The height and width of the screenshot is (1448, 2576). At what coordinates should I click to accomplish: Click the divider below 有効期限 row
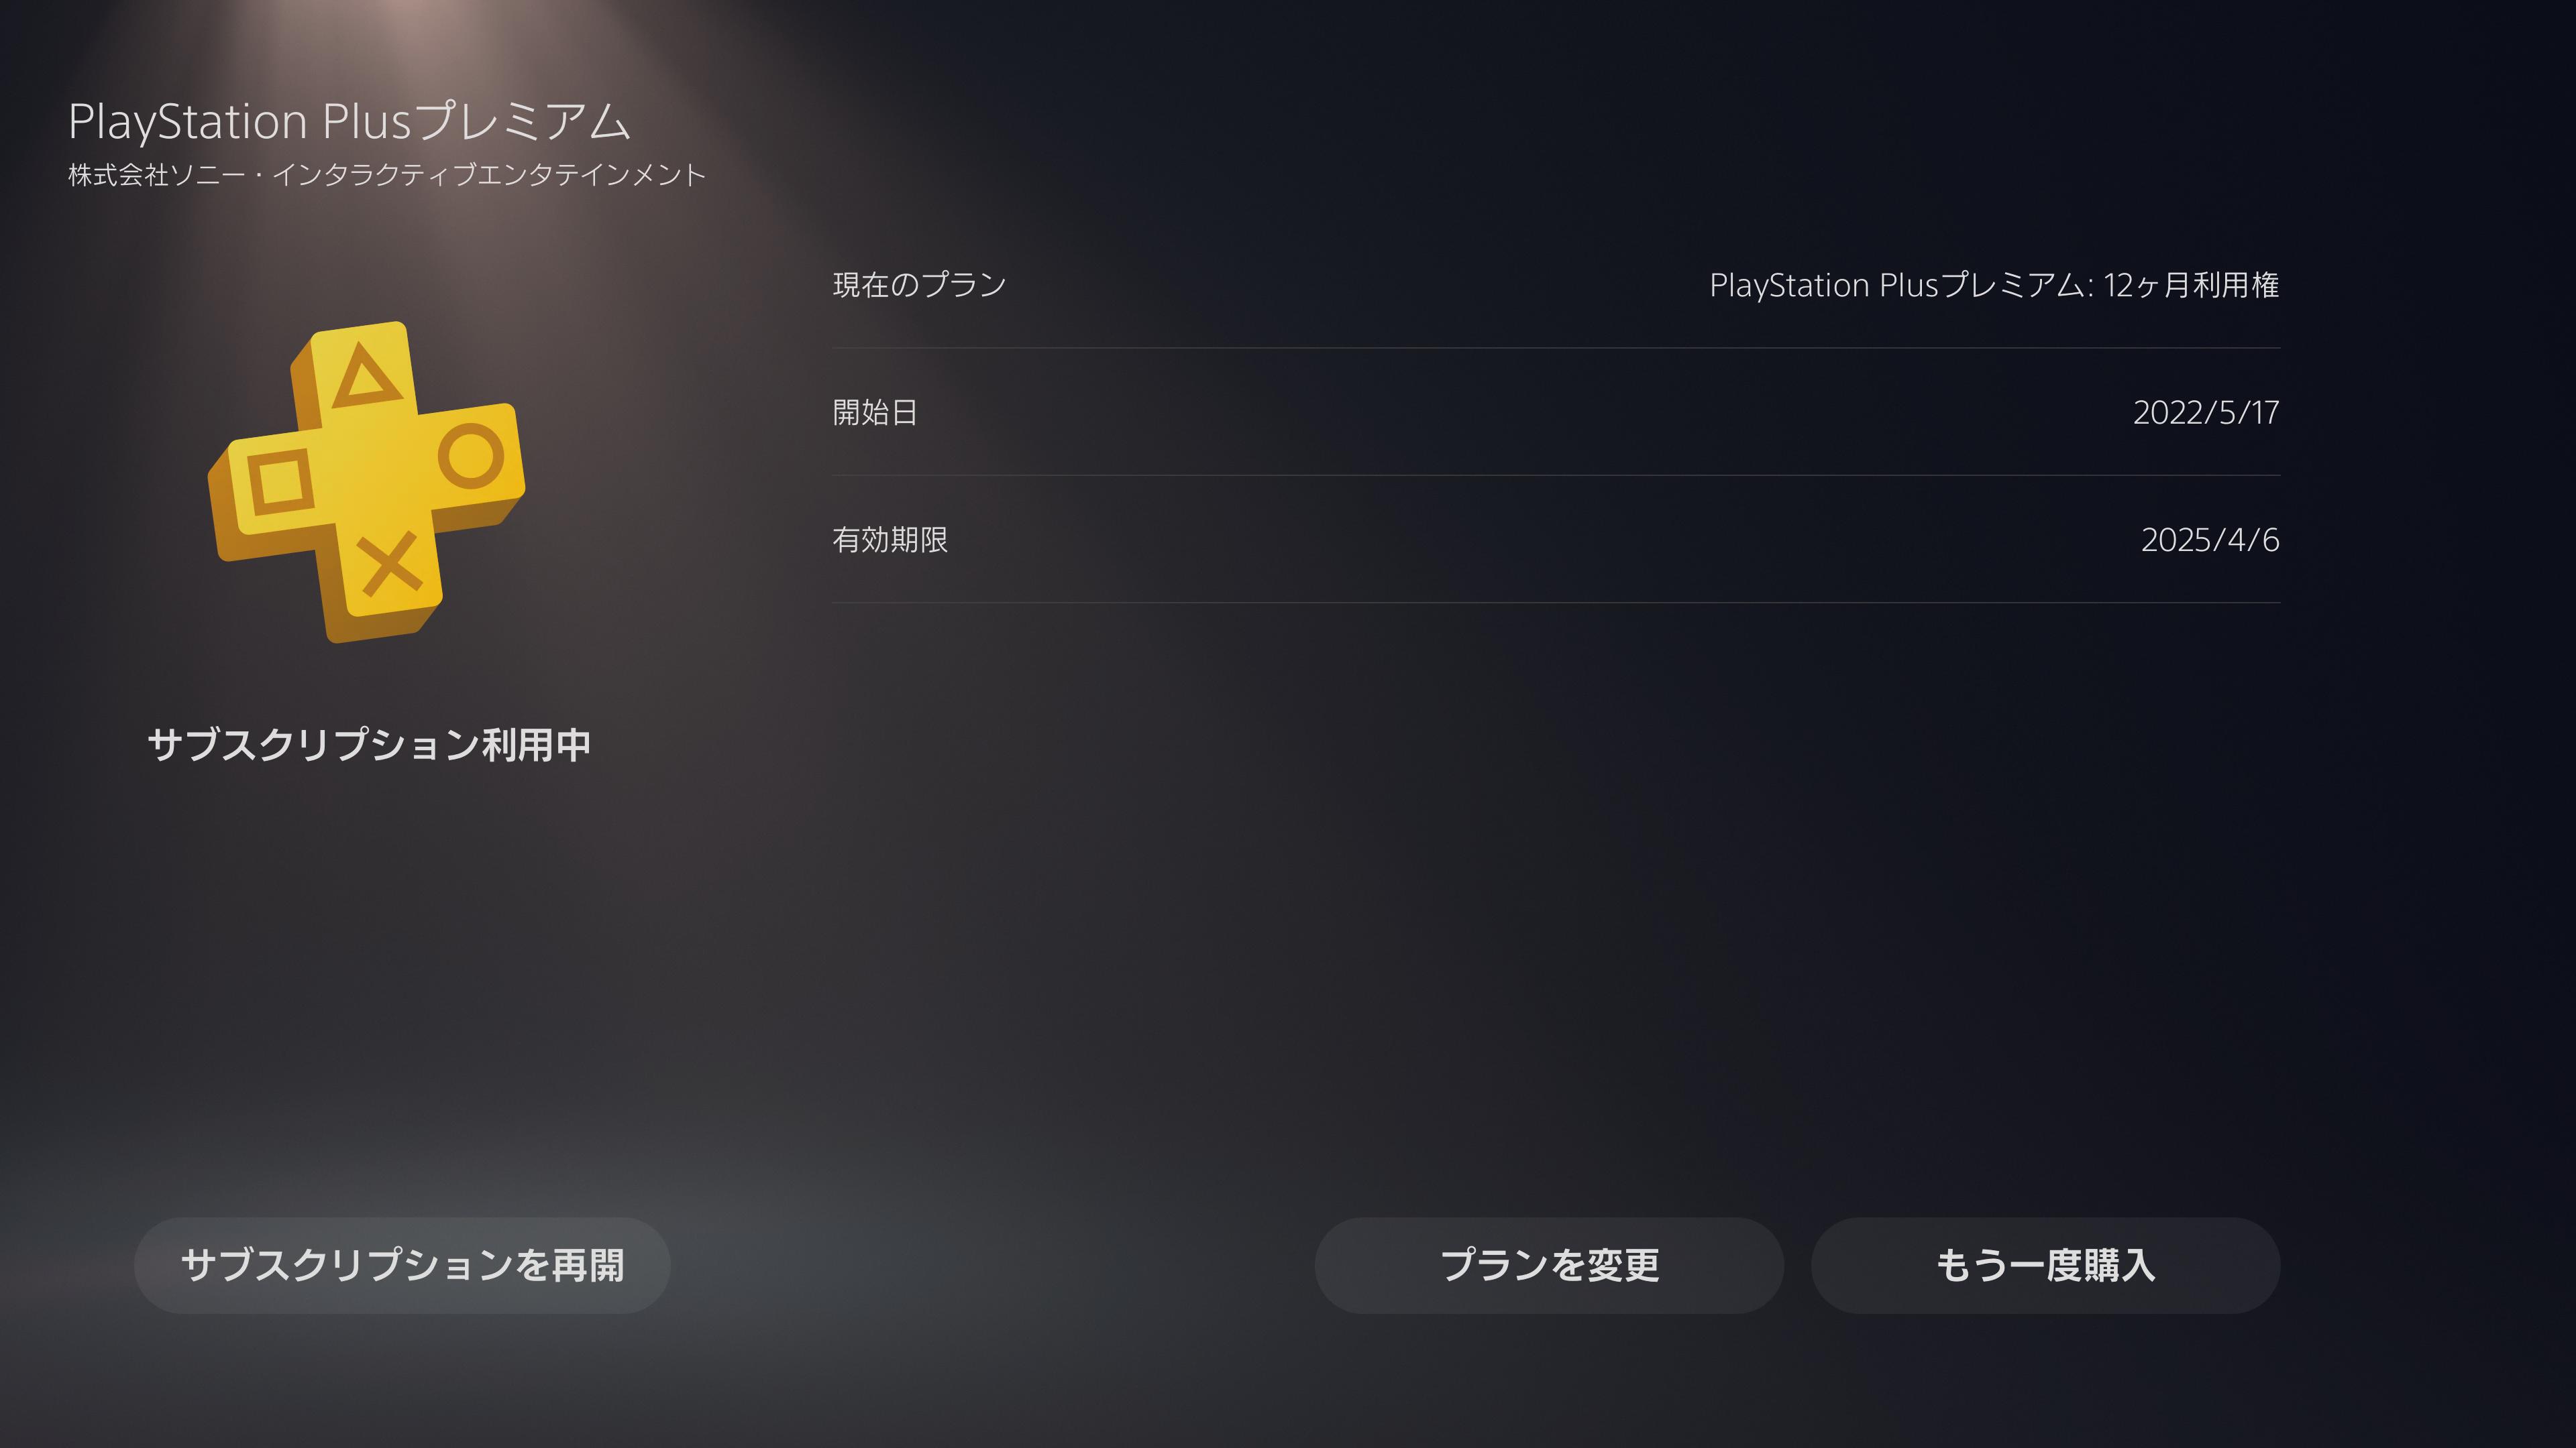click(1556, 603)
